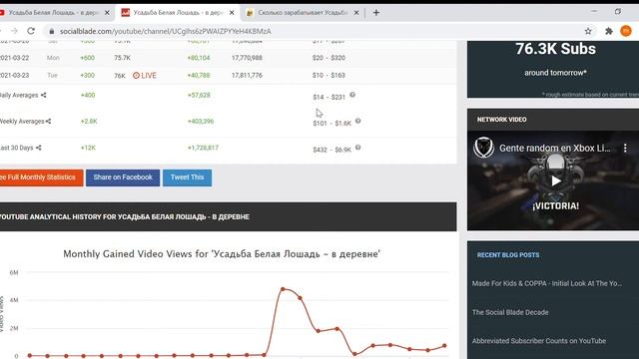Screen dimensions: 639x359
Task: Click the video channel avatar logo
Action: tap(483, 148)
